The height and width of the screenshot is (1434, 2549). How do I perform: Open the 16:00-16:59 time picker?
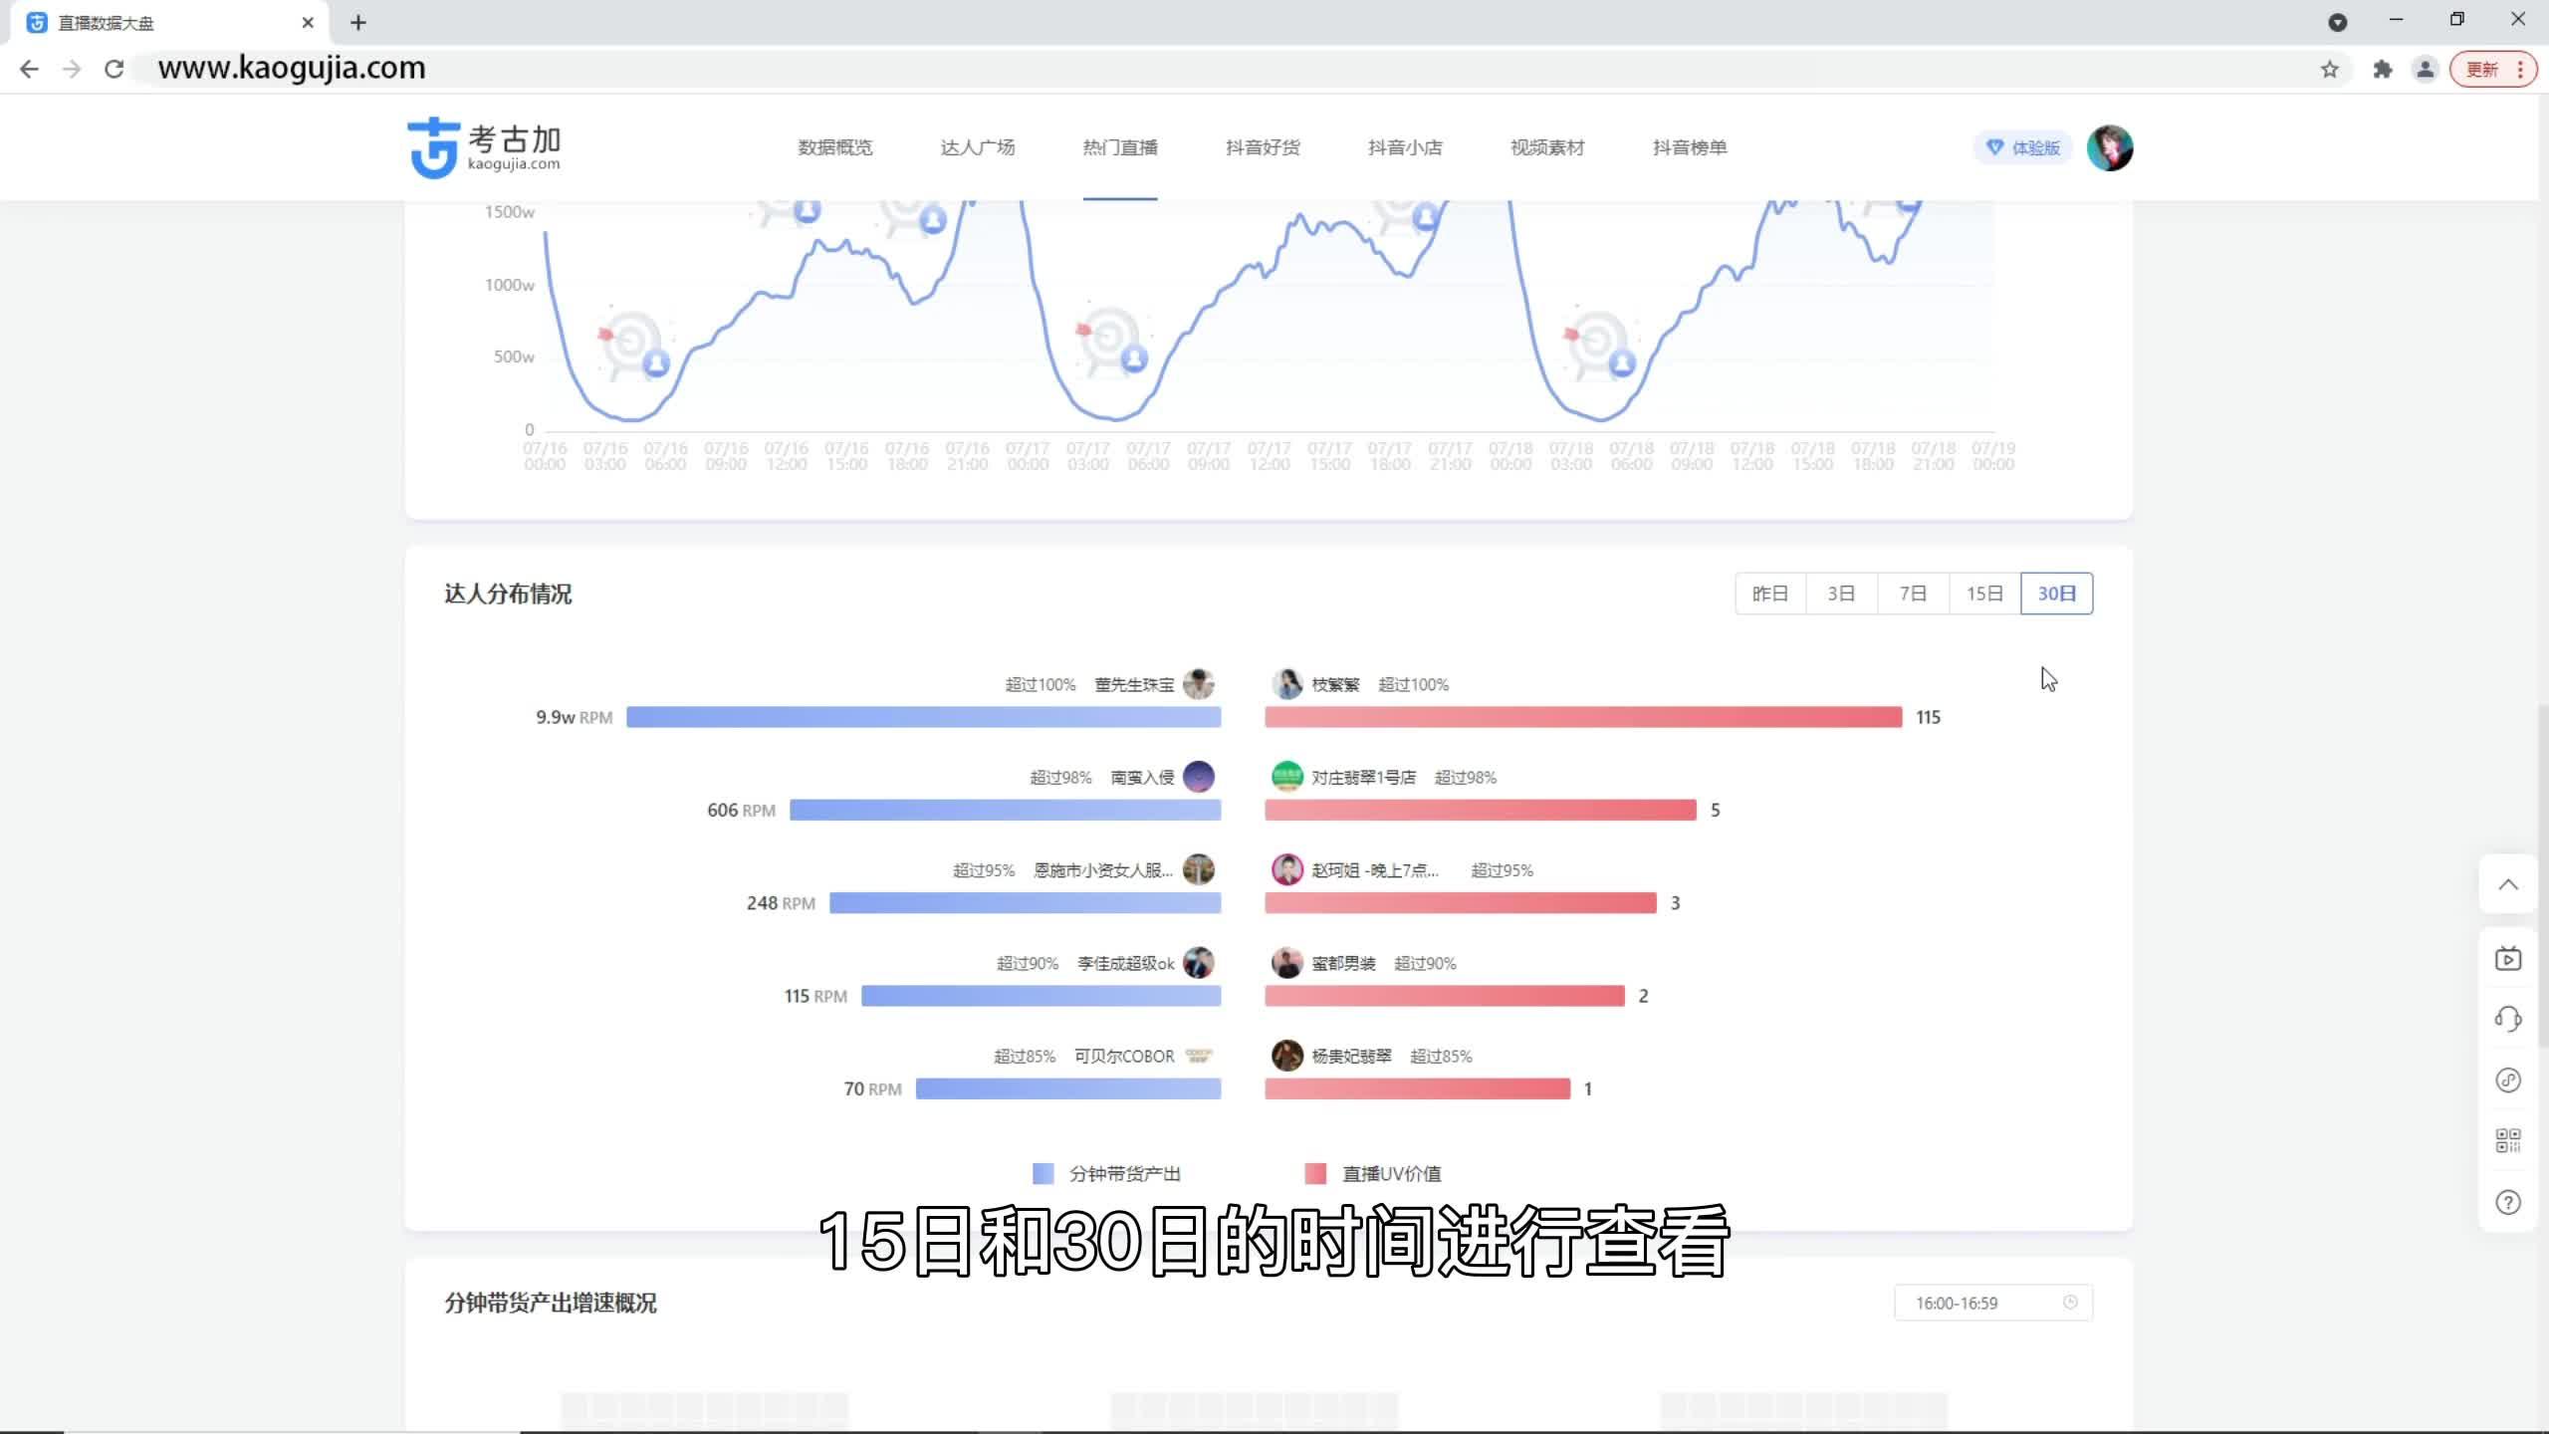(x=1993, y=1303)
